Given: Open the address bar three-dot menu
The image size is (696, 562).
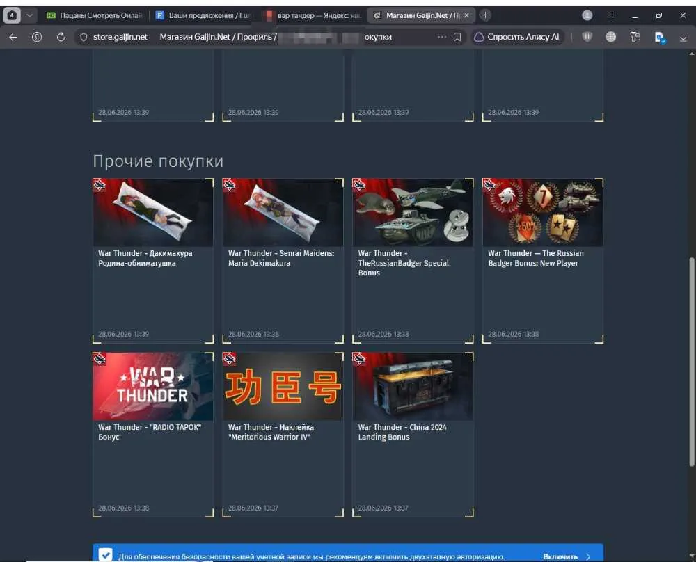Looking at the screenshot, I should [442, 38].
